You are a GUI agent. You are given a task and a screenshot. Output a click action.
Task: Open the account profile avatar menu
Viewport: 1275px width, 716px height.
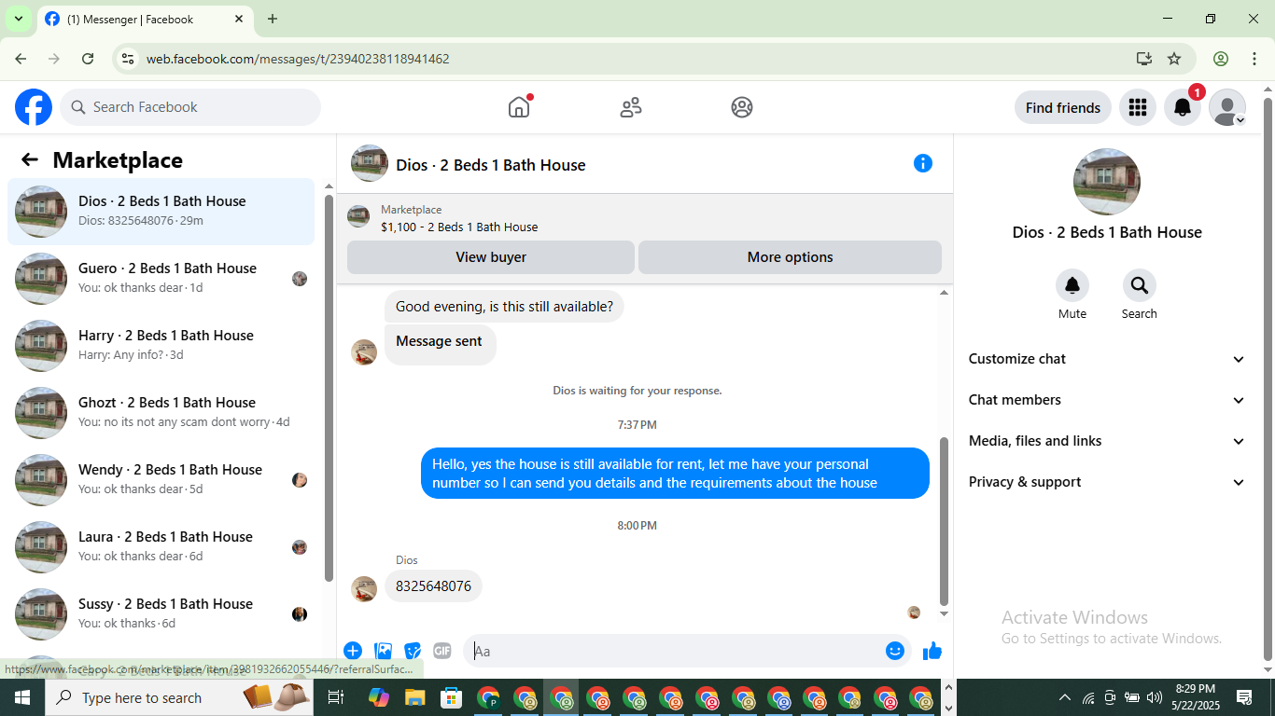click(1226, 108)
